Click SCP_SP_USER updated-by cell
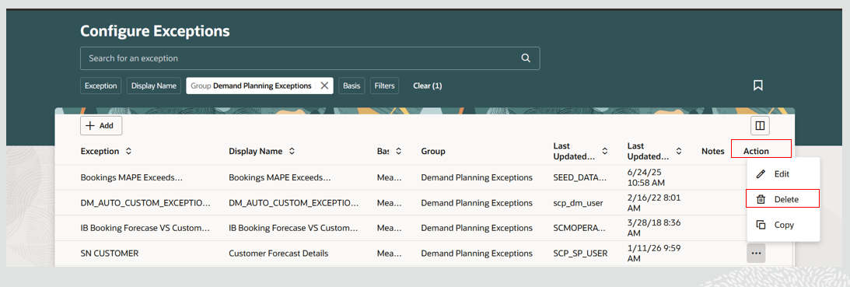Viewport: 850px width, 287px height. [x=581, y=254]
